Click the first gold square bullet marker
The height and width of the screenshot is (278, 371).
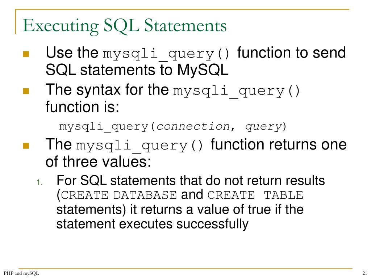(x=26, y=54)
